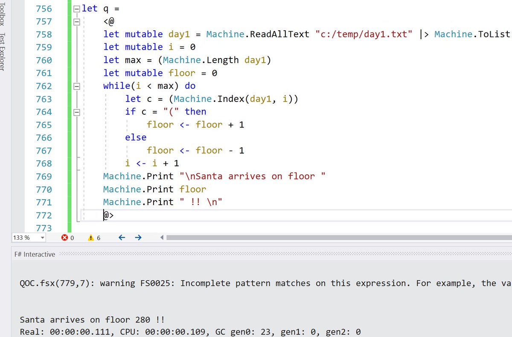This screenshot has height=337, width=512.
Task: Click the string "c:/temp/day1.txt"
Action: pyautogui.click(x=364, y=34)
